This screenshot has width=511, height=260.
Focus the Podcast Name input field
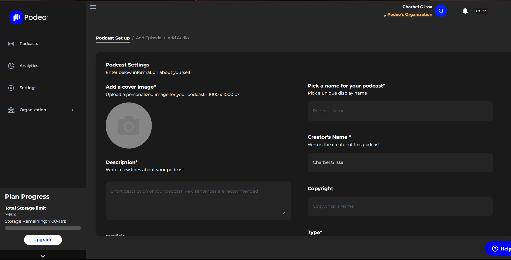click(400, 111)
